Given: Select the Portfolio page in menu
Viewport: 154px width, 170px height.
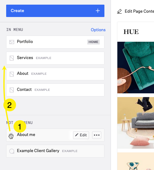Looking at the screenshot, I should [x=55, y=42].
